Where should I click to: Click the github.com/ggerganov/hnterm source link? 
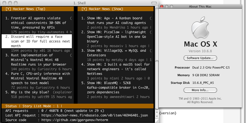[75, 120]
